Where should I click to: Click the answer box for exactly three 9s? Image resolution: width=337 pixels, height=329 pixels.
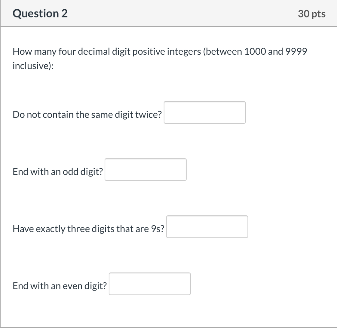coord(207,227)
